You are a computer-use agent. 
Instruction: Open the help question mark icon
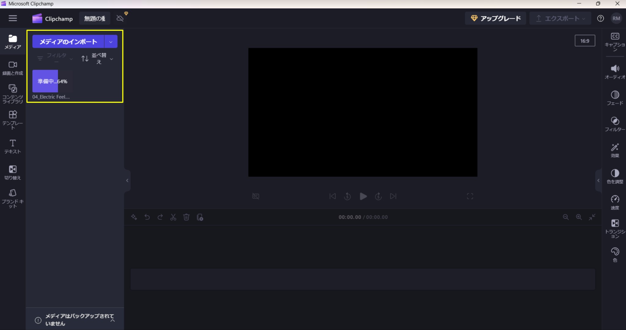tap(600, 18)
